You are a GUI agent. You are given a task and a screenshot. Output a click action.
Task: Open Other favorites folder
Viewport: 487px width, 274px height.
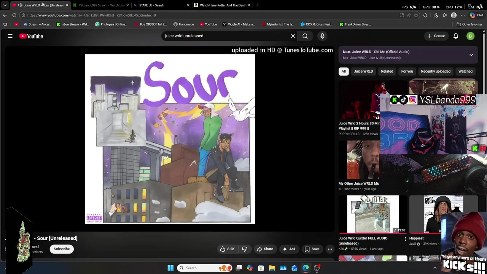[x=469, y=24]
